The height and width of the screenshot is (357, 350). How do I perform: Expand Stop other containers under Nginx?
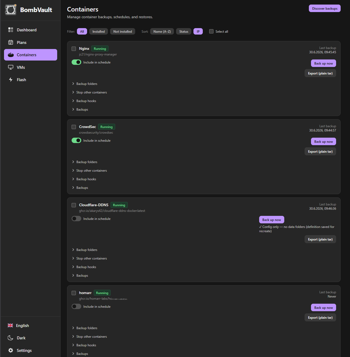[x=90, y=92]
